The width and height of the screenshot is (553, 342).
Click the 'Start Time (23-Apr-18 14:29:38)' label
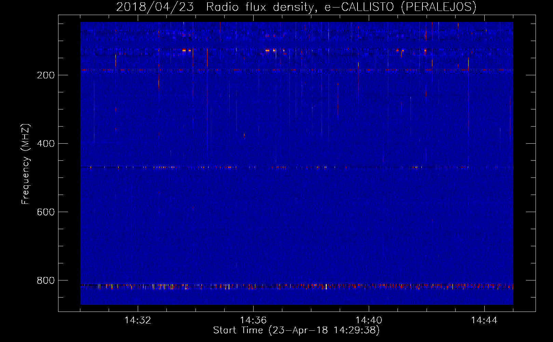tap(296, 330)
